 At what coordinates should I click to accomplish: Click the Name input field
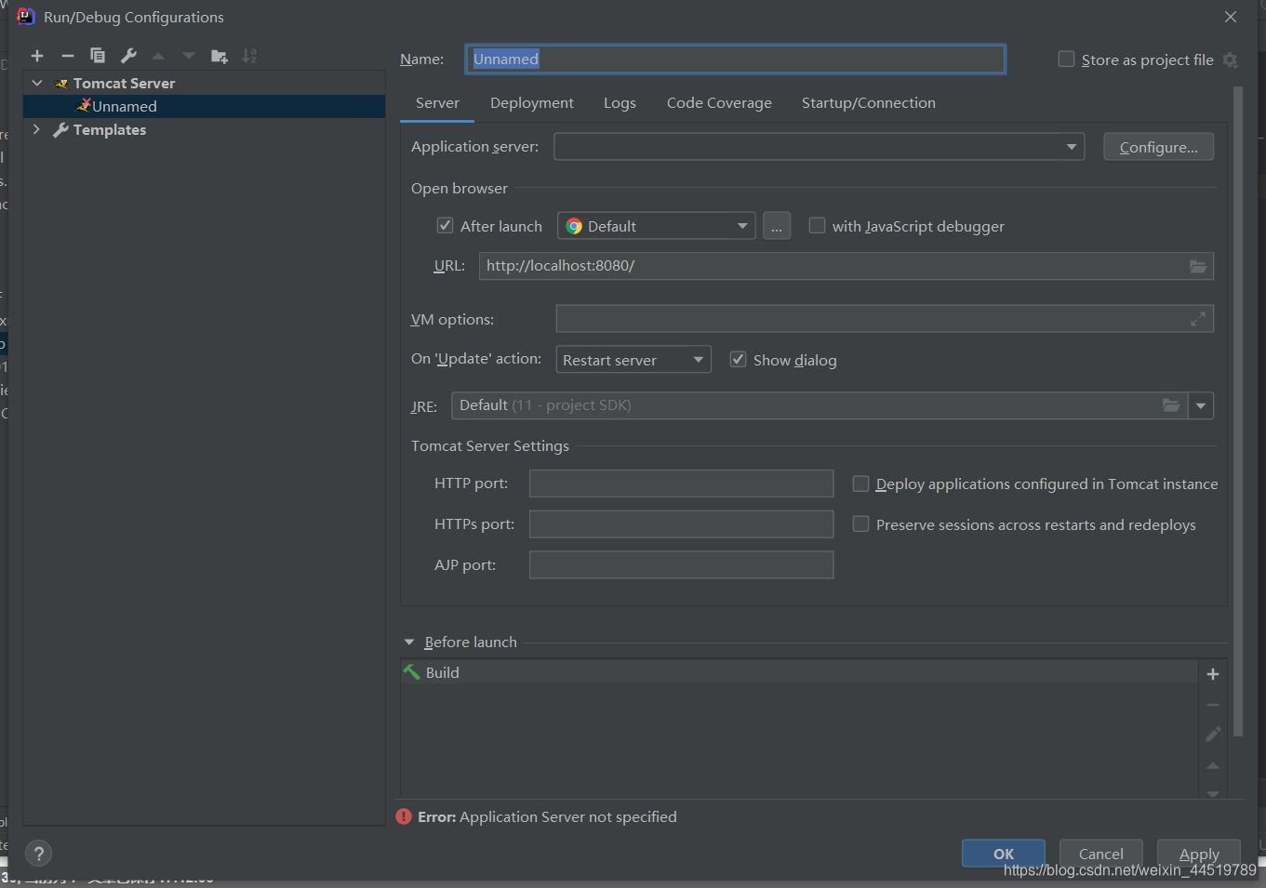click(x=736, y=60)
